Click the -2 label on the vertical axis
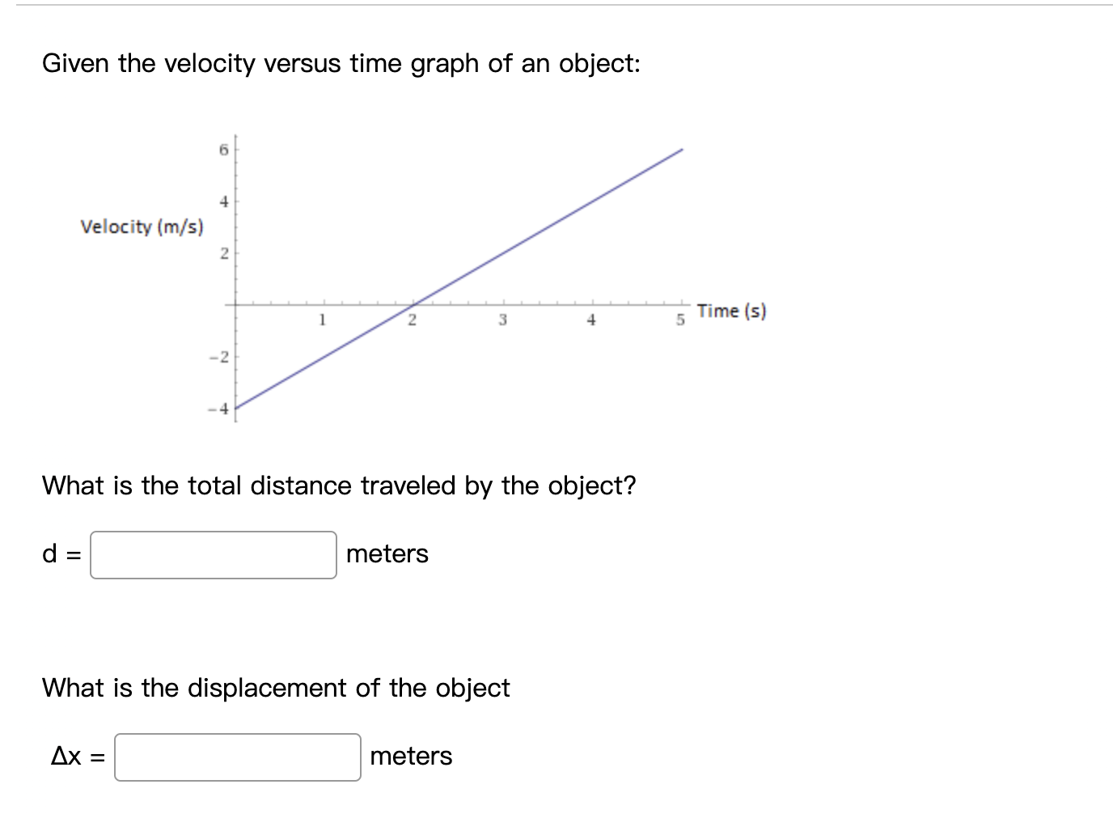 click(218, 355)
